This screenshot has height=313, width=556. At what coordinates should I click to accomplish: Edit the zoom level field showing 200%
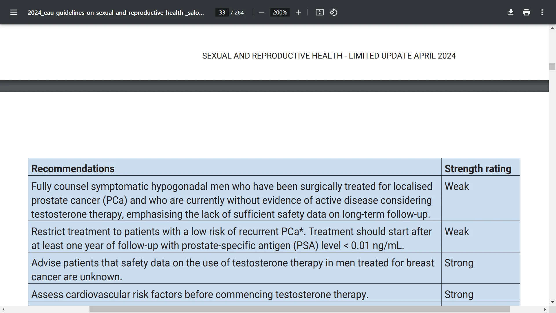[x=280, y=12]
